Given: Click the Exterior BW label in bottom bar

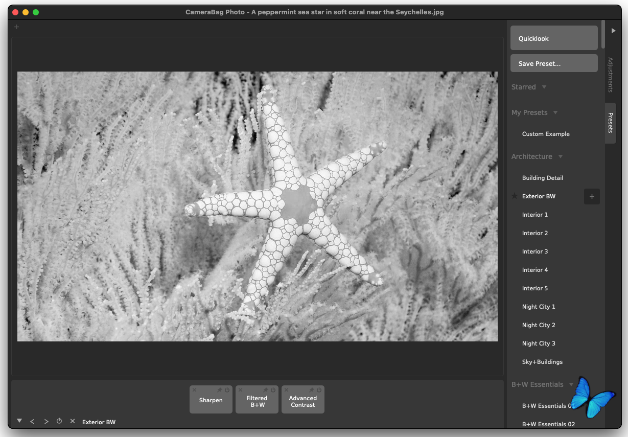Looking at the screenshot, I should tap(99, 422).
